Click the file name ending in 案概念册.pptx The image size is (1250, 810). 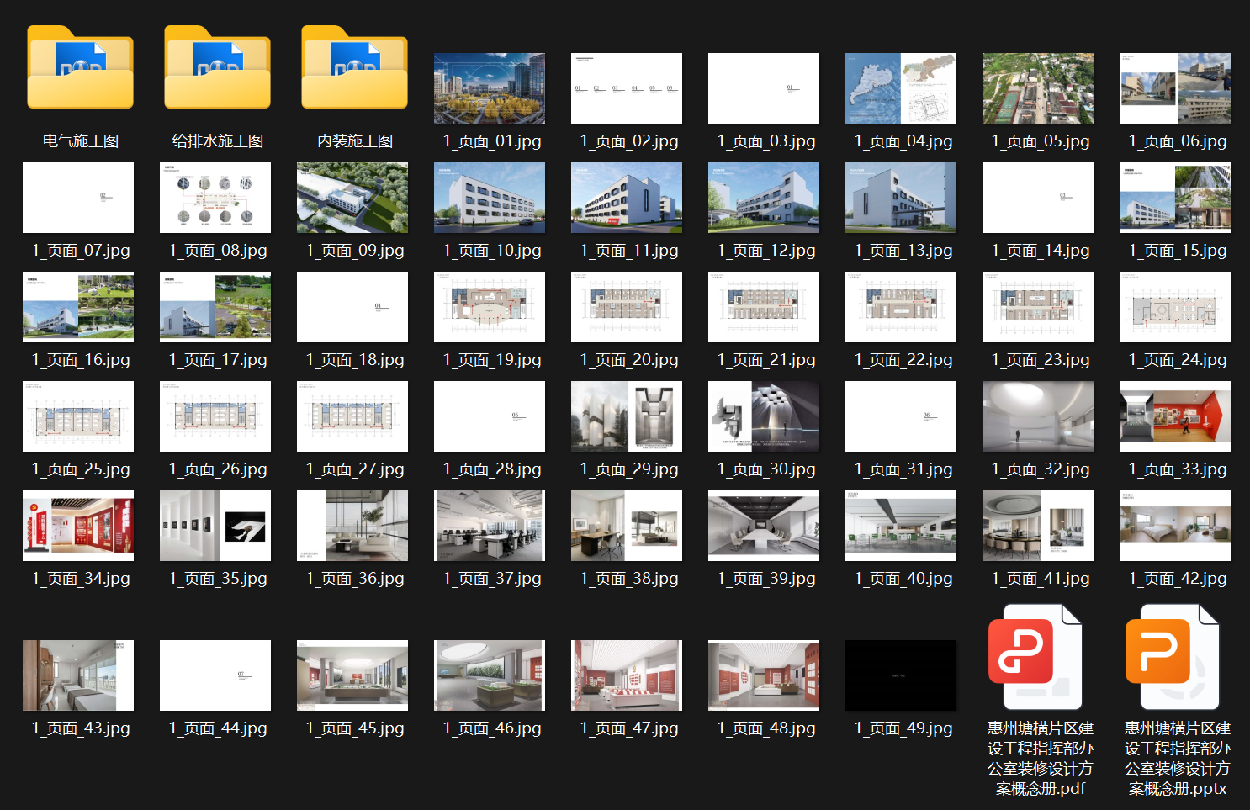(x=1178, y=759)
